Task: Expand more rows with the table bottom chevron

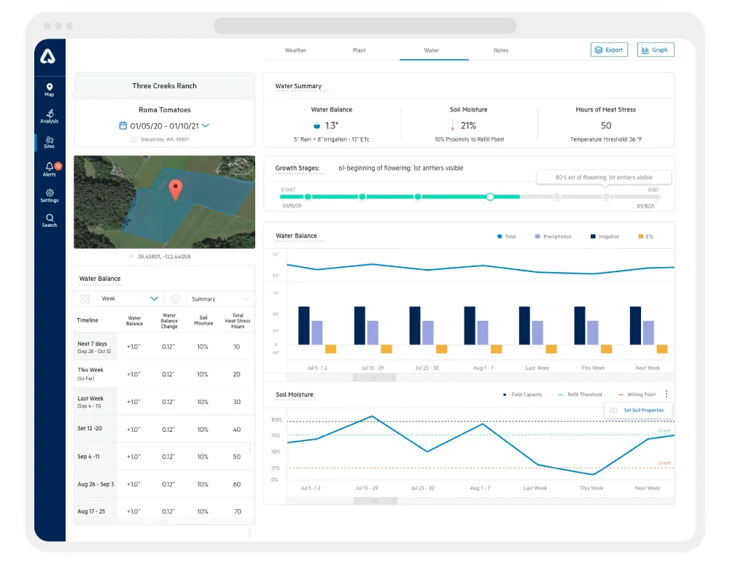Action: coord(165,521)
